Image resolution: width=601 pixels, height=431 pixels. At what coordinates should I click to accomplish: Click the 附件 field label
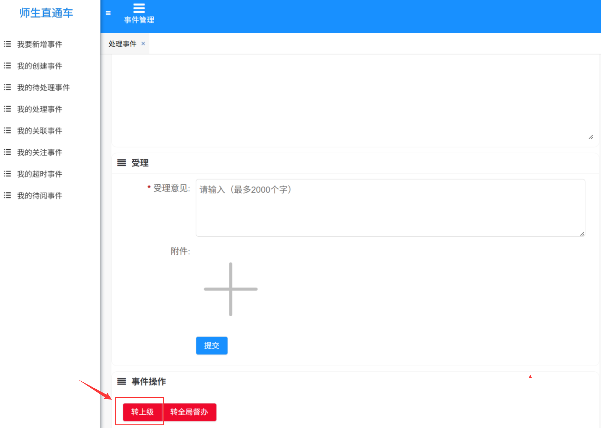(180, 251)
